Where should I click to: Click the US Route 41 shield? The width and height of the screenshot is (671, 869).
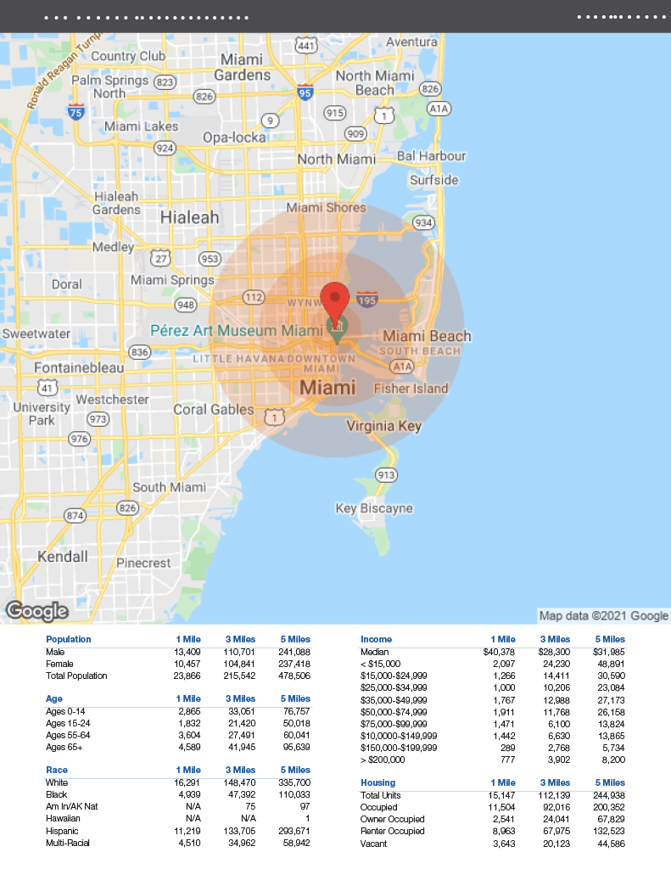pos(48,388)
